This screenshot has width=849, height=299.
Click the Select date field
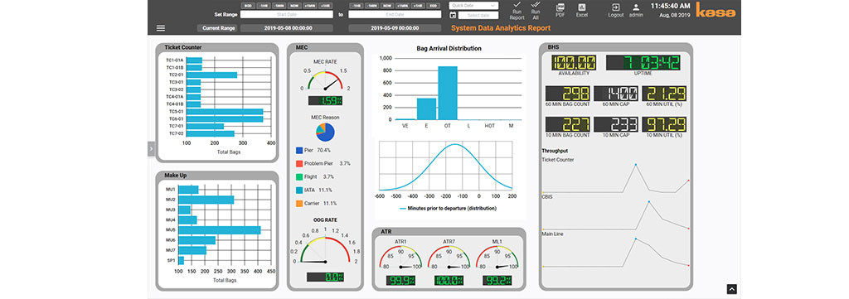coord(478,15)
